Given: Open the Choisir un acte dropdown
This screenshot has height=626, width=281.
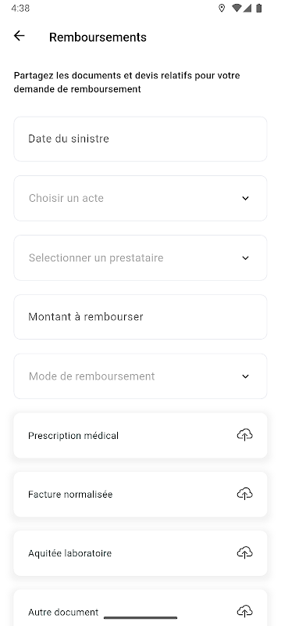Looking at the screenshot, I should (140, 198).
